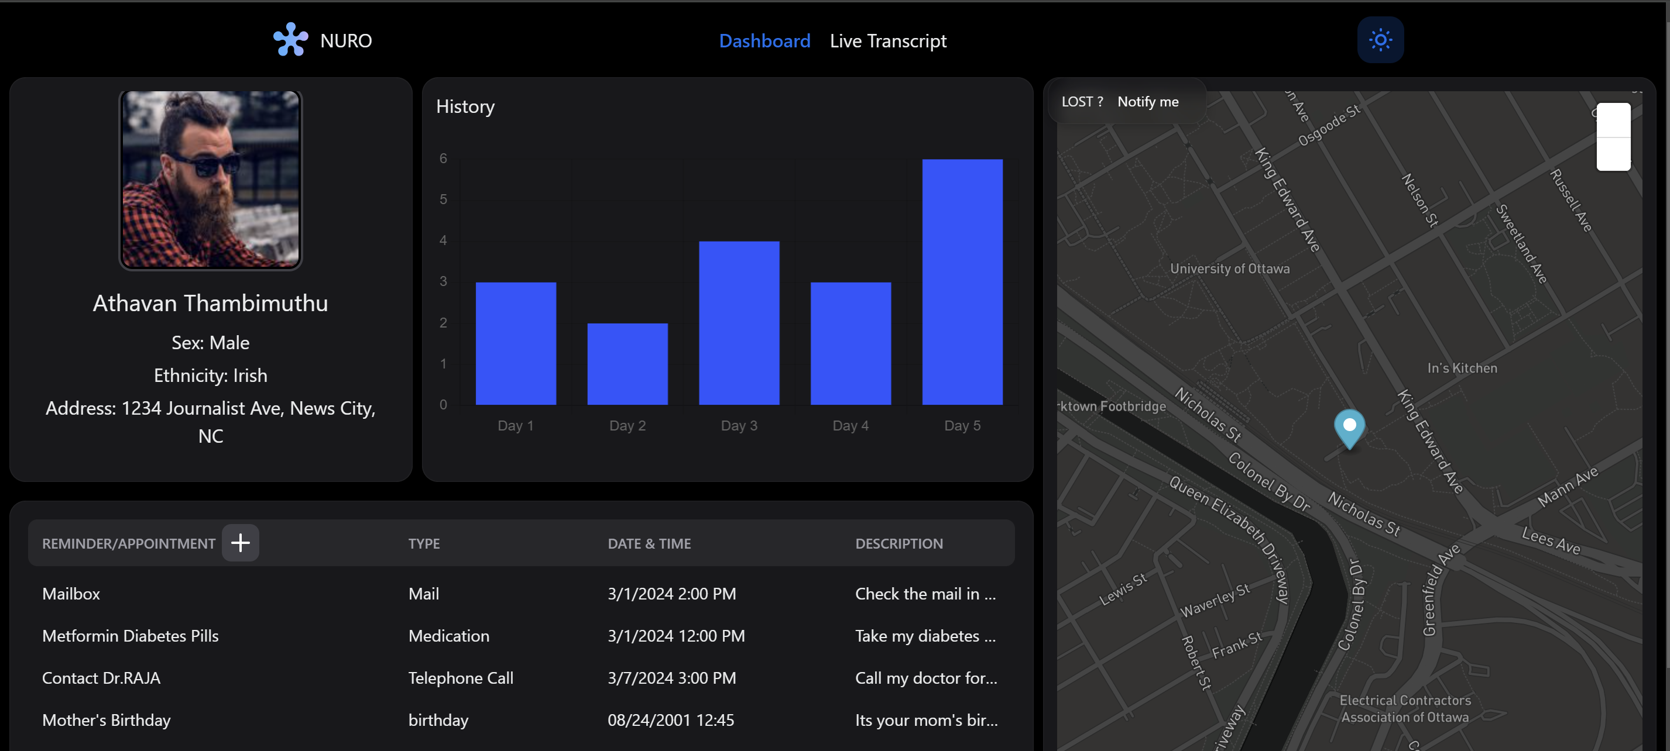Click the plus icon to add reminder
Screen dimensions: 1670x751
point(241,543)
